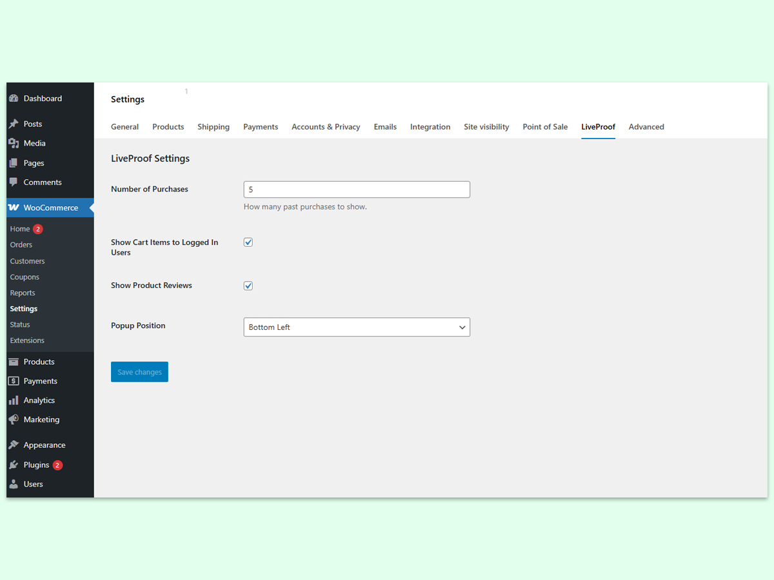Open the Payments sidebar menu label
This screenshot has width=774, height=580.
tap(41, 381)
